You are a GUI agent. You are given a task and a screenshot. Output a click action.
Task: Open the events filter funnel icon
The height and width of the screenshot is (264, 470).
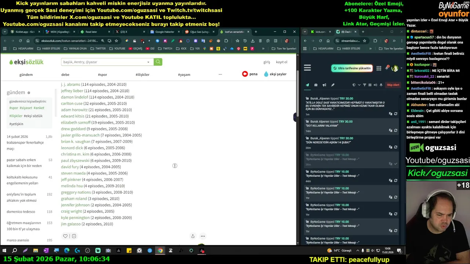pyautogui.click(x=365, y=85)
